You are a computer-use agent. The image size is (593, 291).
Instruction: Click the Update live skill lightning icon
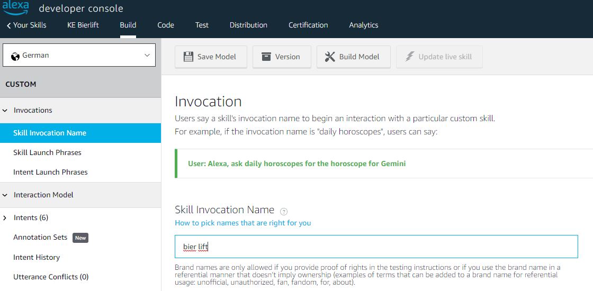tap(410, 57)
